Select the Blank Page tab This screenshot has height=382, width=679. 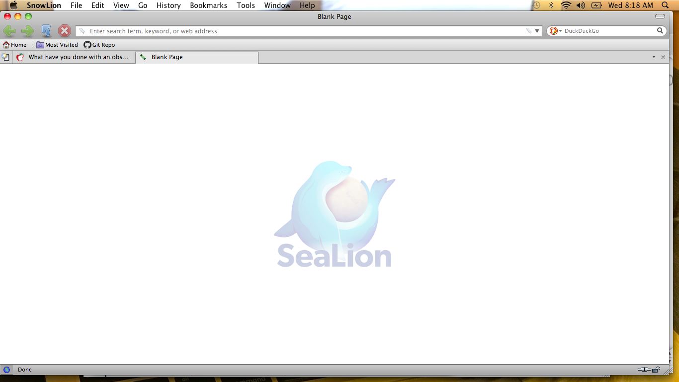pyautogui.click(x=197, y=57)
